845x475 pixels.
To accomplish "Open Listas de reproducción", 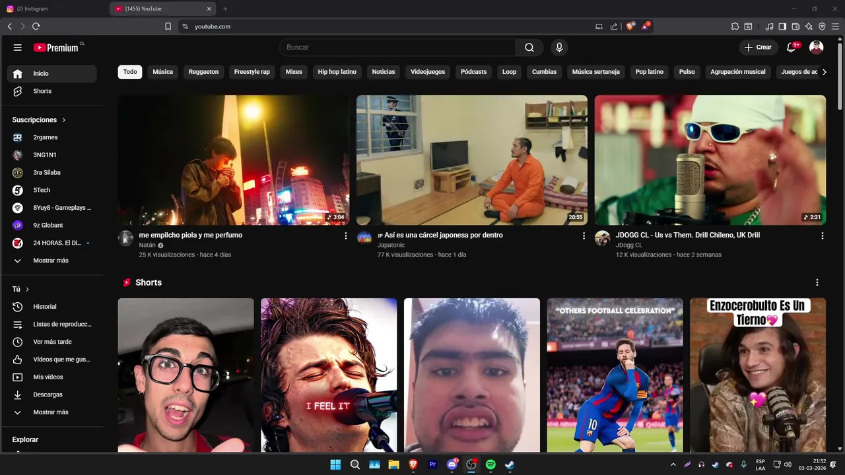I will point(52,325).
